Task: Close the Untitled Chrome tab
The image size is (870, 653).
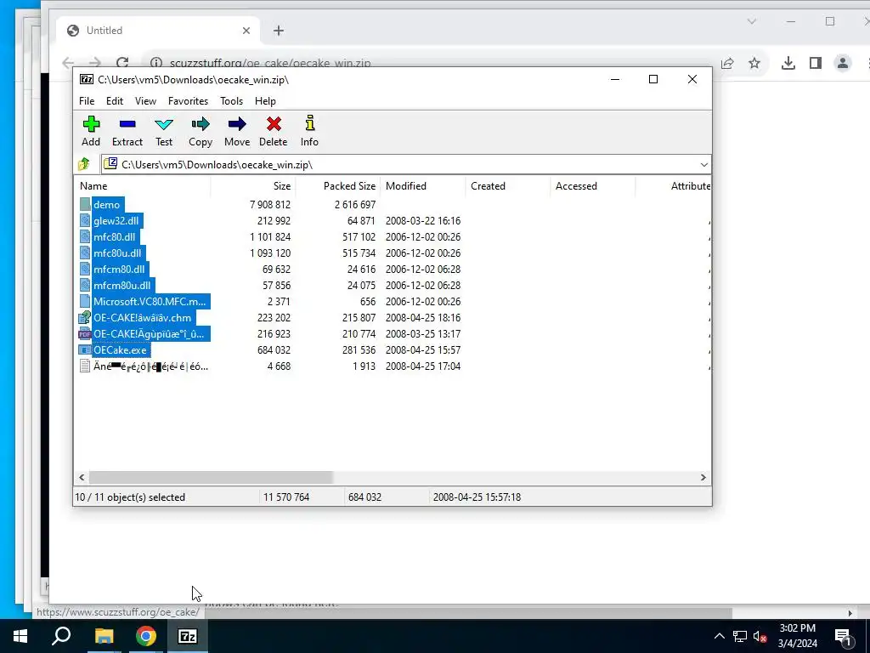Action: [x=246, y=31]
